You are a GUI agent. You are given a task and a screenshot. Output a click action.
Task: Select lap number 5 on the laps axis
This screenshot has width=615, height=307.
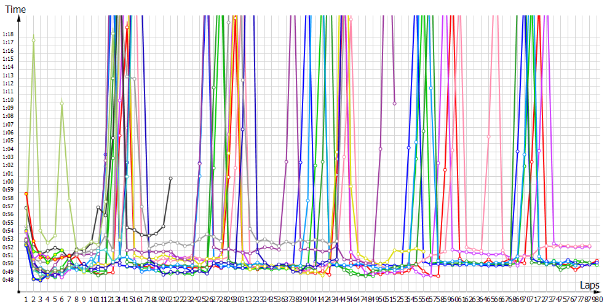pos(55,298)
